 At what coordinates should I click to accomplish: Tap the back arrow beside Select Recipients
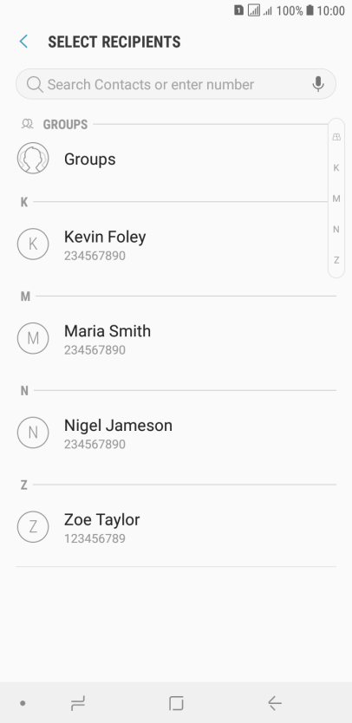[23, 42]
